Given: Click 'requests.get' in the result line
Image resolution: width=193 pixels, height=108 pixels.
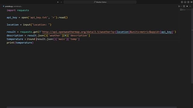Looking at the screenshot, I should (x=29, y=32).
